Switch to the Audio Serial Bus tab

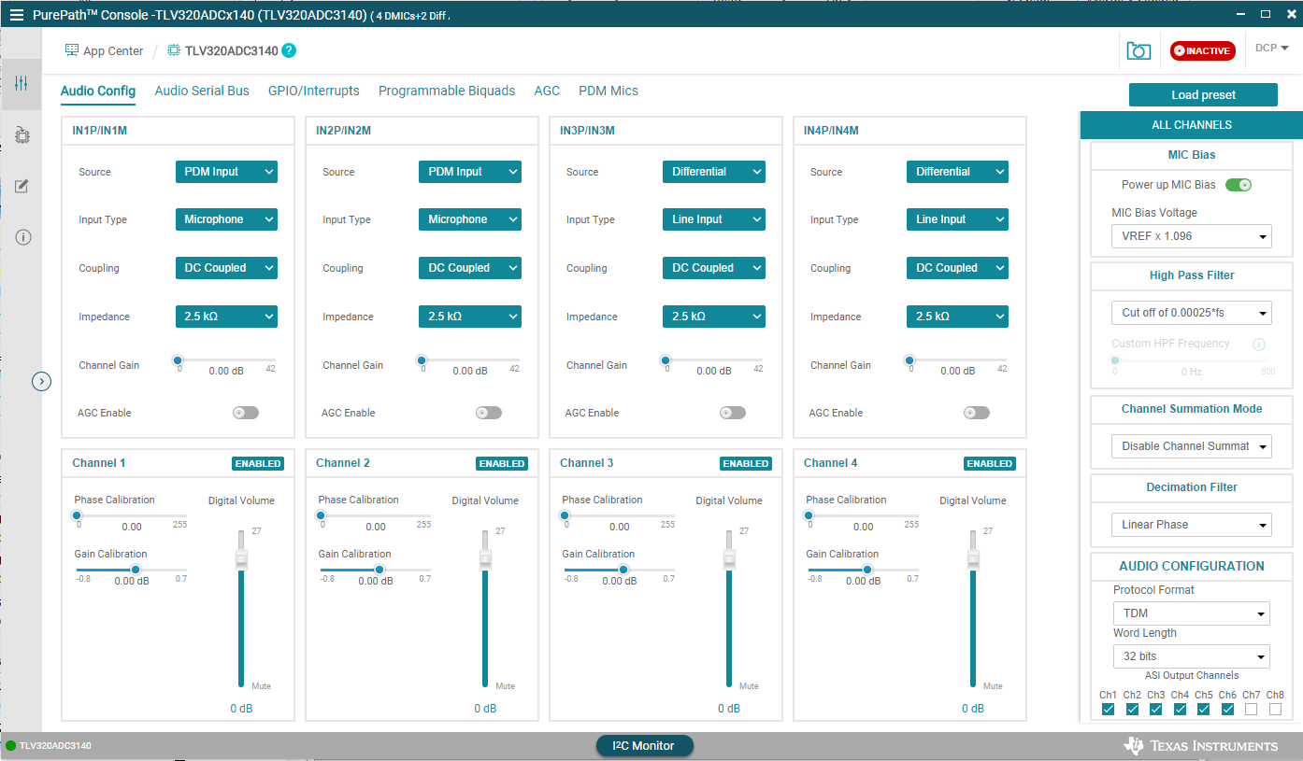coord(202,91)
